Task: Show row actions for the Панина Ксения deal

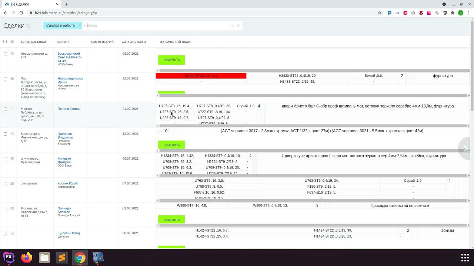Action: click(x=12, y=109)
